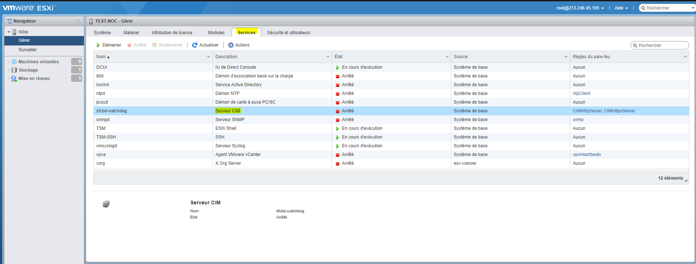Open the Nom column dropdown menu
The height and width of the screenshot is (264, 696).
[209, 57]
